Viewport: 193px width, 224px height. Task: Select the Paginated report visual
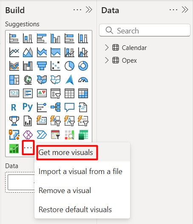pyautogui.click(x=28, y=121)
